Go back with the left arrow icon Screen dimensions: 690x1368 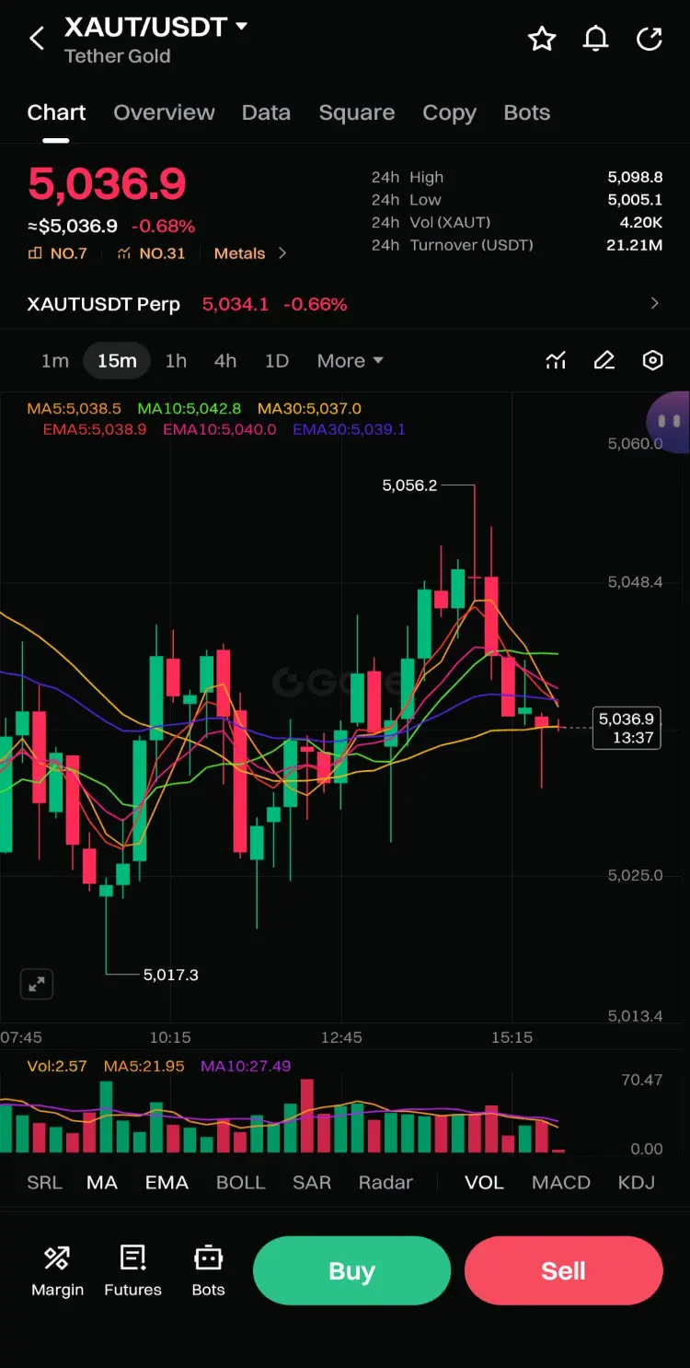tap(37, 39)
